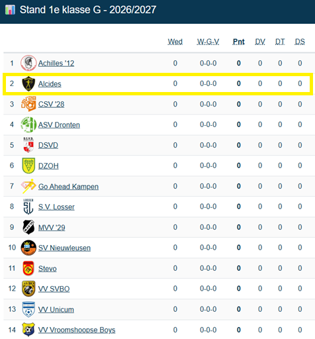Click the Wed column header
Image resolution: width=315 pixels, height=339 pixels.
tap(175, 42)
